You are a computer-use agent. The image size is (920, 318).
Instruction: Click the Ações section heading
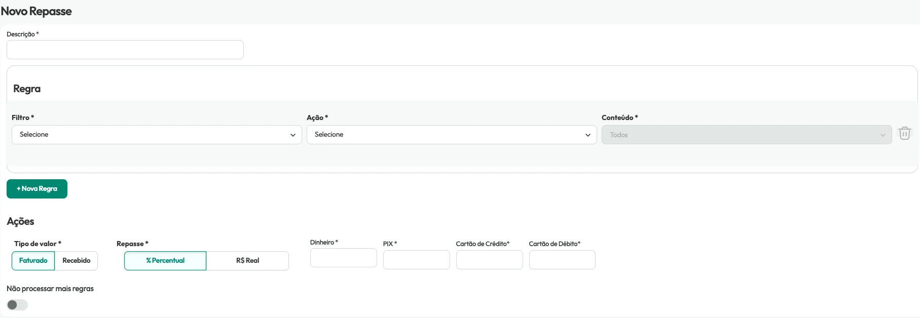tap(21, 221)
